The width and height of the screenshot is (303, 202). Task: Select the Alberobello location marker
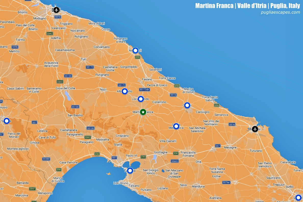[124, 91]
